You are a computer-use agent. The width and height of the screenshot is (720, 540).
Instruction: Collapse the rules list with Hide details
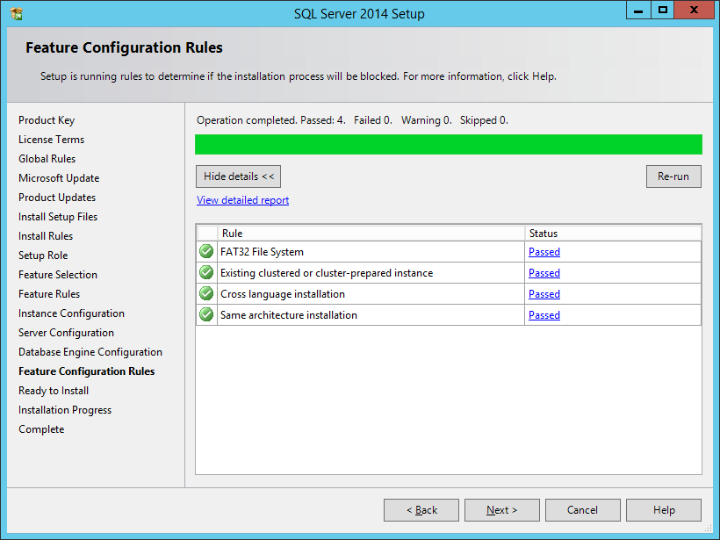point(239,176)
